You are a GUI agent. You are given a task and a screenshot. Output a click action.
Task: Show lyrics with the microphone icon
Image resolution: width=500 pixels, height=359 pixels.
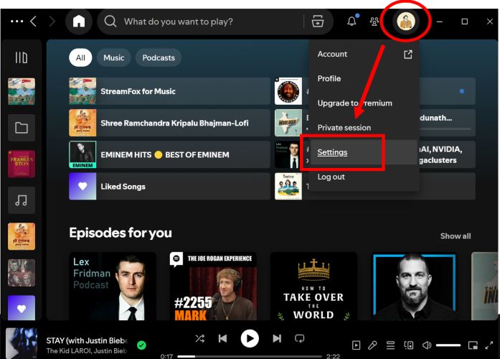[372, 345]
